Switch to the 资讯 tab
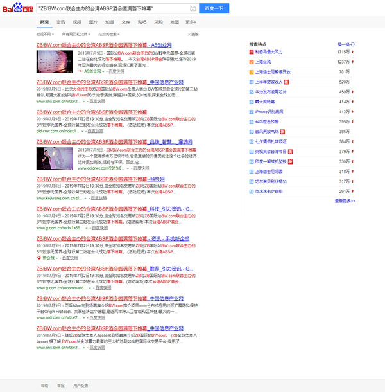The width and height of the screenshot is (385, 392). (x=61, y=22)
